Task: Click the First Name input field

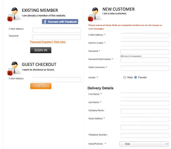Action: (x=145, y=95)
